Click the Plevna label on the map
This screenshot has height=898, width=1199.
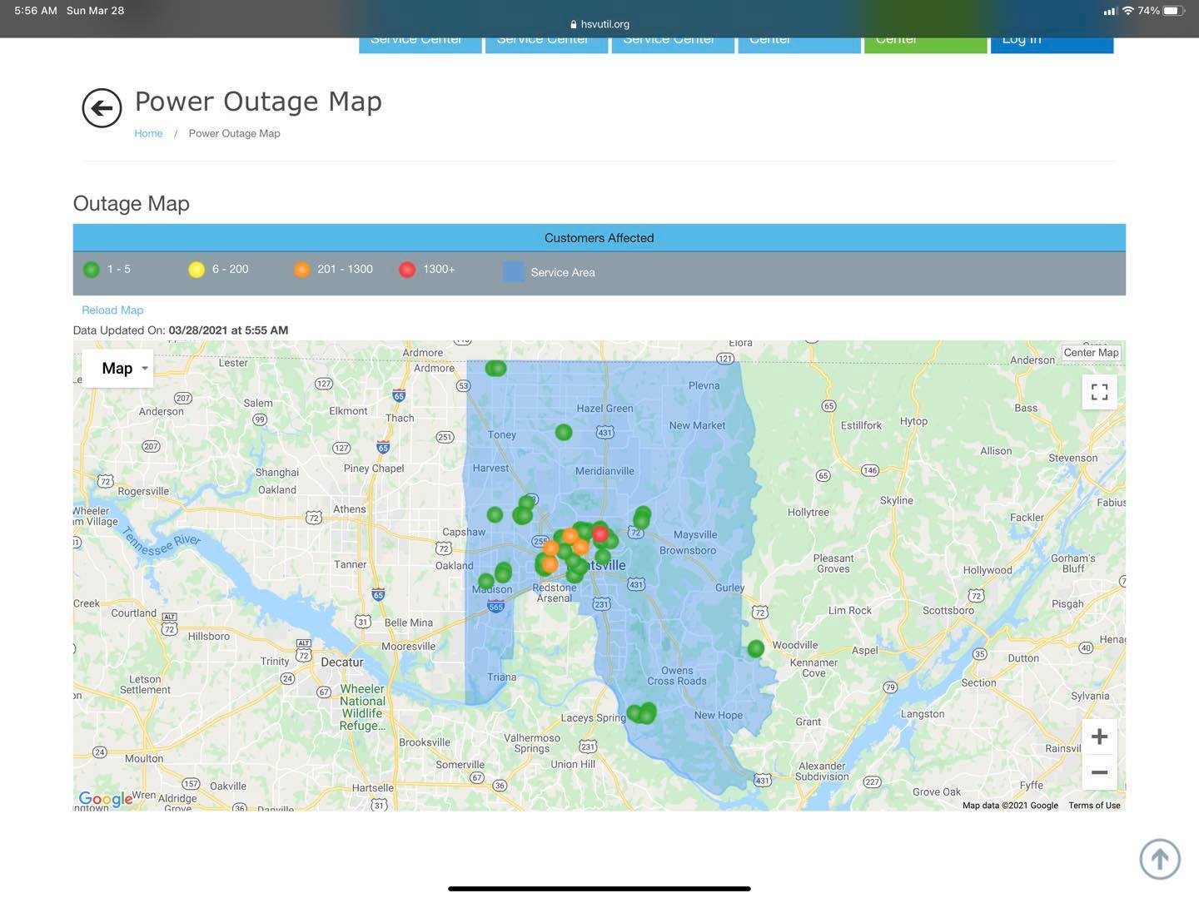(x=704, y=385)
